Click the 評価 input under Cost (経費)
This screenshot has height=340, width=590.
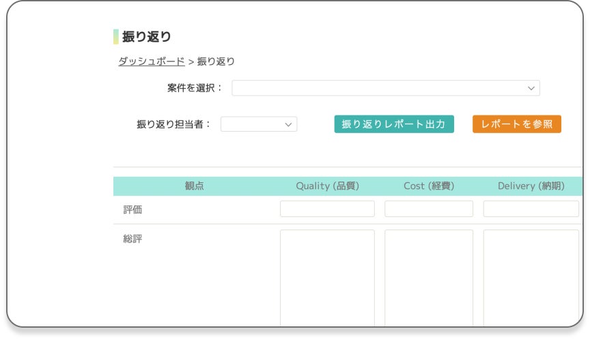428,209
